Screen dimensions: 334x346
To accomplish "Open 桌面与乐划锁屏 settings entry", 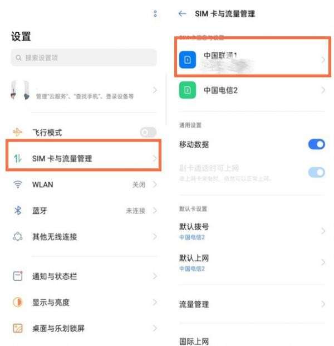I will tap(83, 328).
